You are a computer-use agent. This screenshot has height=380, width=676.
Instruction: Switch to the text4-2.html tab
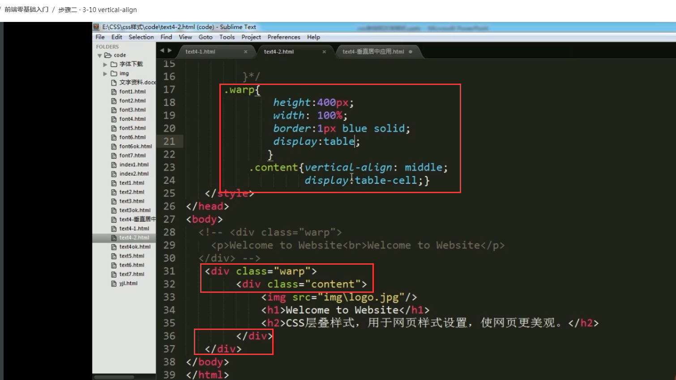295,52
